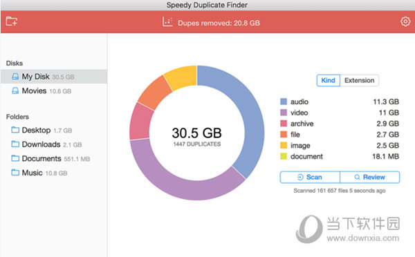Click the Desktop folder icon
Image resolution: width=415 pixels, height=257 pixels.
coord(15,130)
